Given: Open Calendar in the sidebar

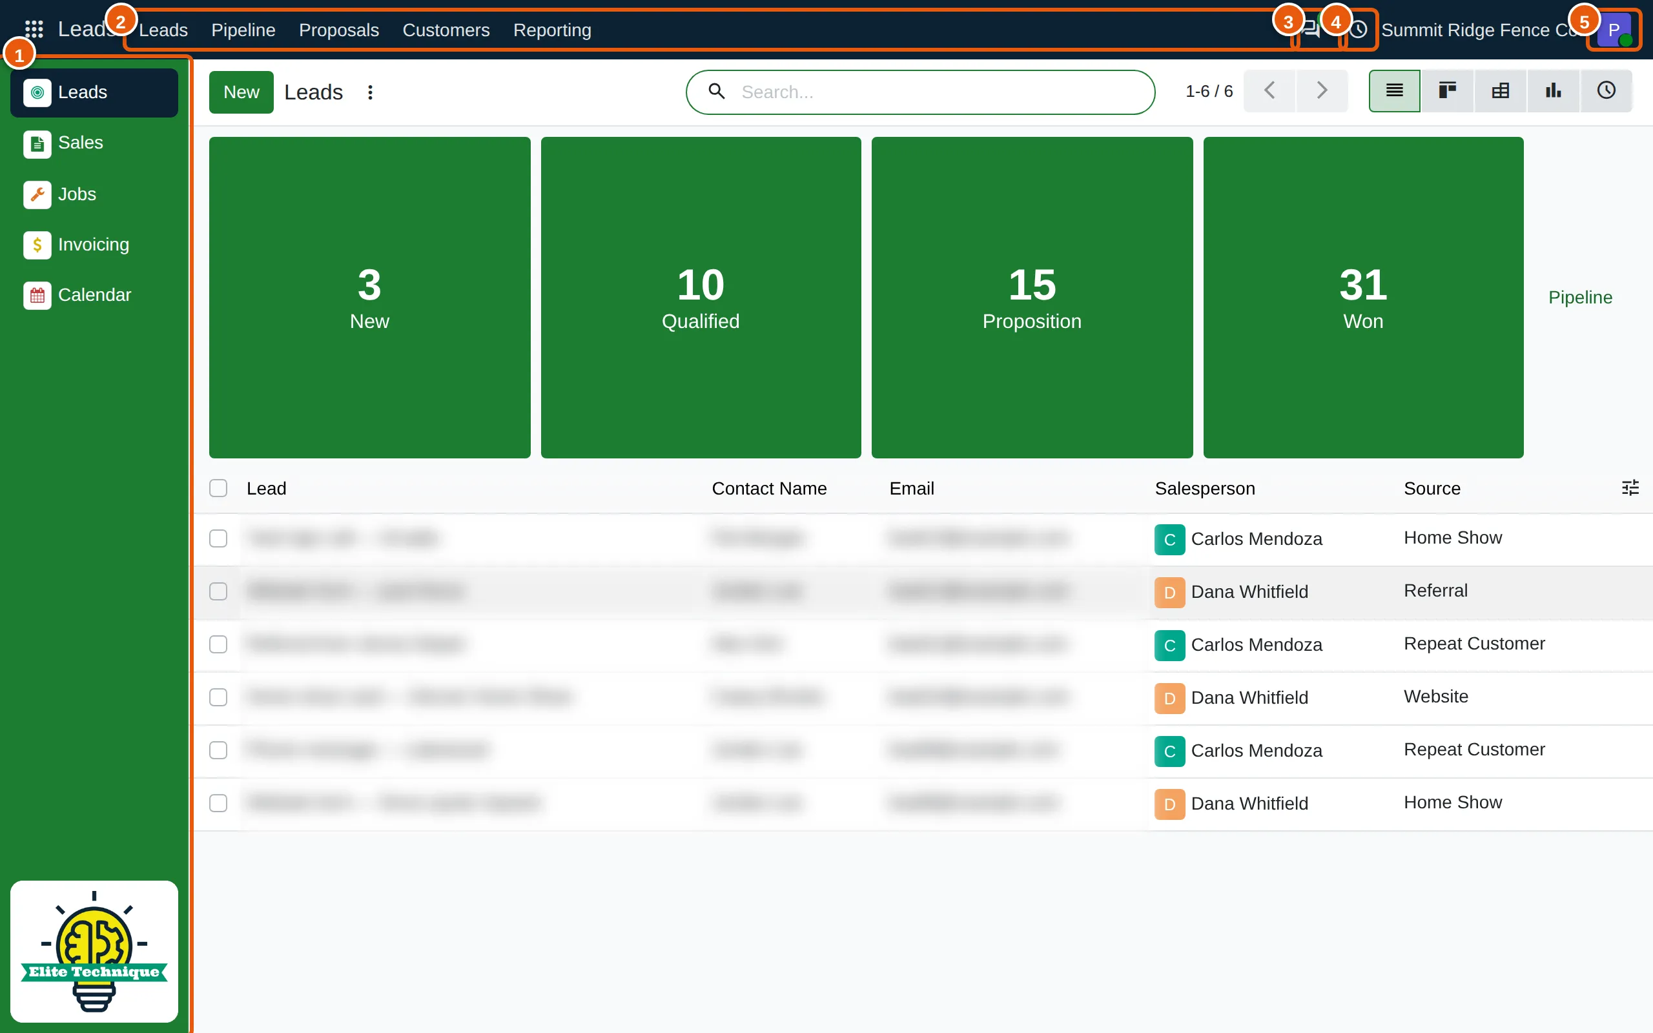Looking at the screenshot, I should [x=94, y=295].
